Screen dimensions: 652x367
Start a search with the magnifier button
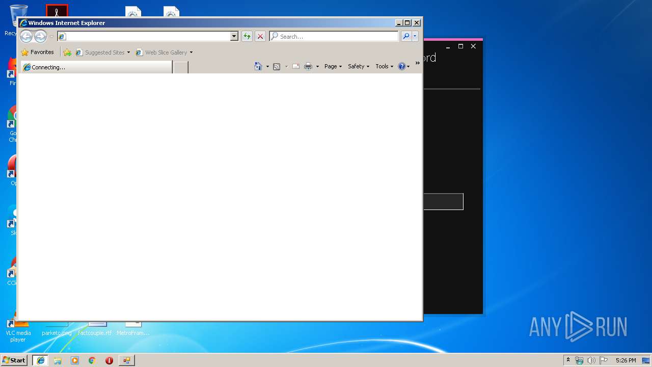pyautogui.click(x=406, y=36)
